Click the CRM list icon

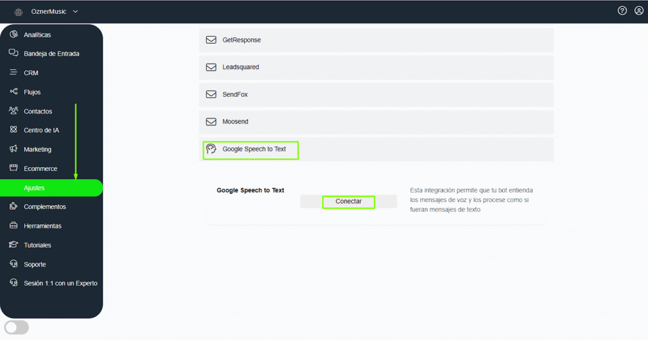(14, 72)
